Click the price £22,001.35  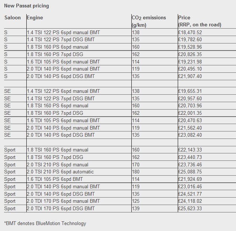pos(190,113)
